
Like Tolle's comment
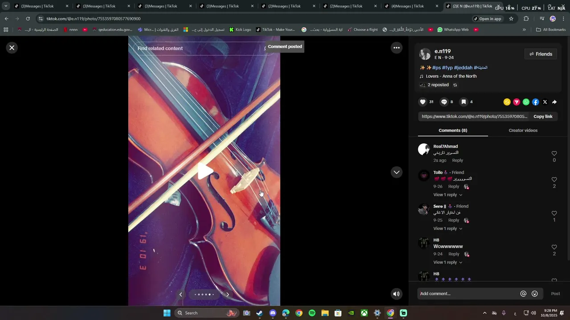point(554,180)
